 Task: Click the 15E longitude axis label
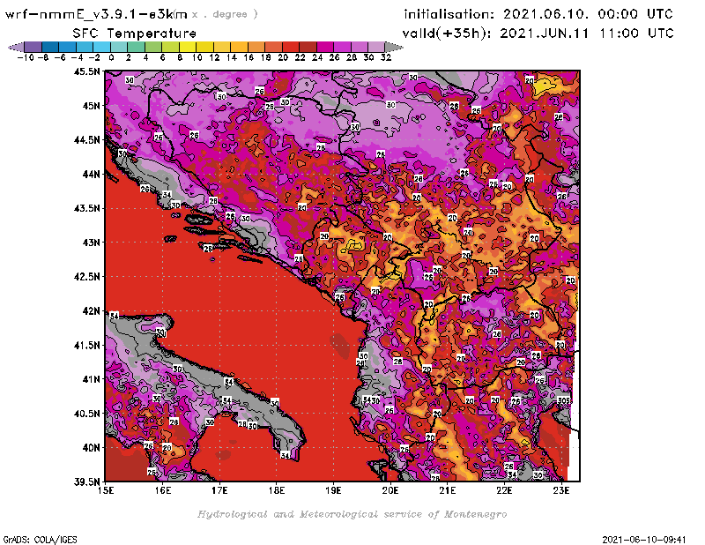click(x=106, y=490)
